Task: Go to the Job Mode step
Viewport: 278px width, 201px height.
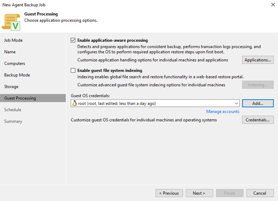Action: (13, 40)
